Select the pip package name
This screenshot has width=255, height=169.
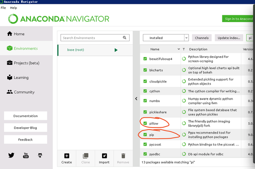152,135
